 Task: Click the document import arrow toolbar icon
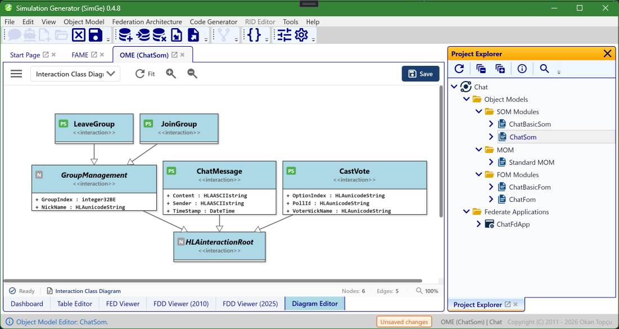(x=177, y=35)
